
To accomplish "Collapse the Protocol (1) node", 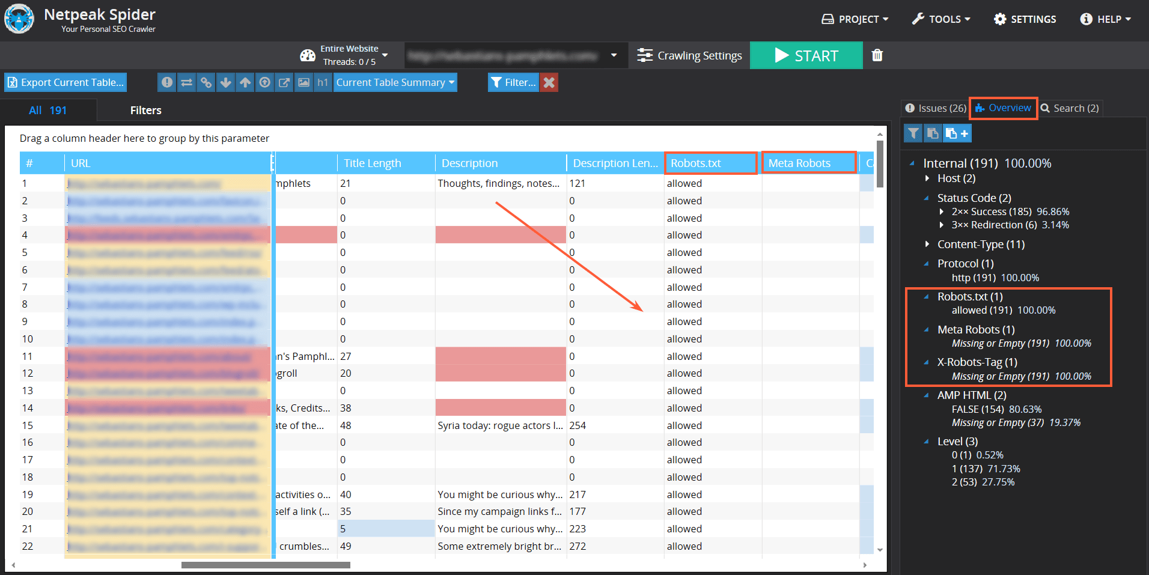I will (927, 263).
